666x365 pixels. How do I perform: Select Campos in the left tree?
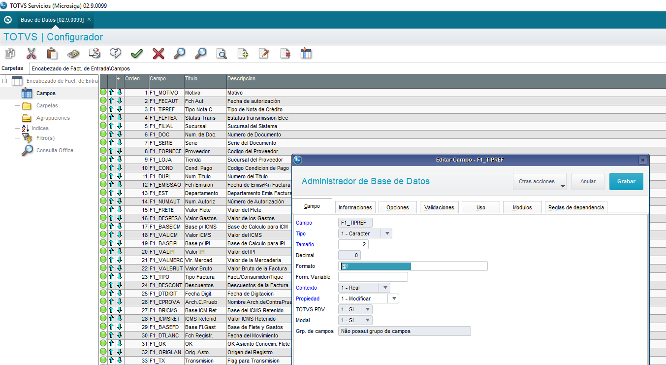46,93
